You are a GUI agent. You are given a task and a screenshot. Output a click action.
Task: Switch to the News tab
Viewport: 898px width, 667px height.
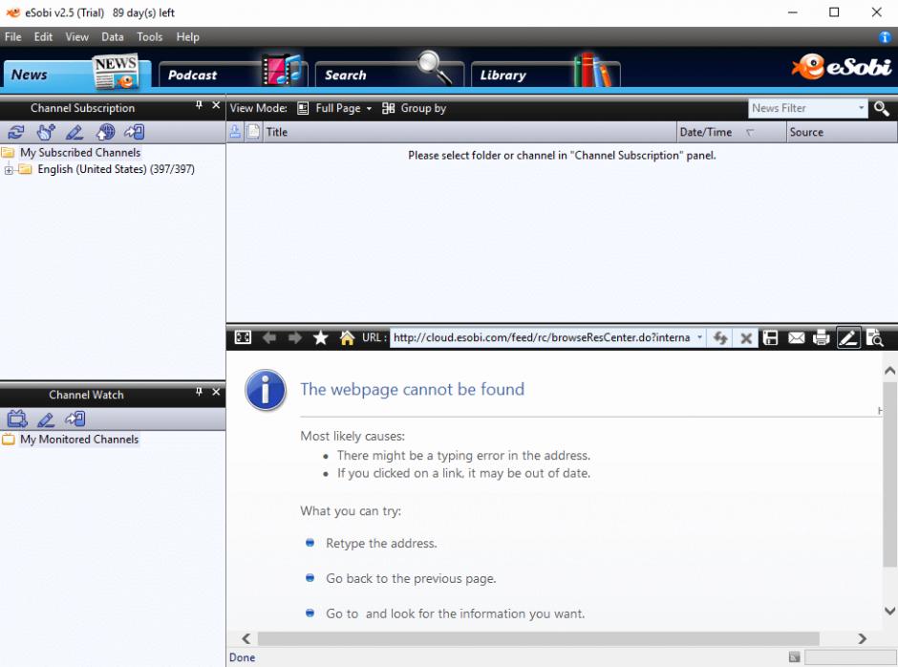click(76, 74)
